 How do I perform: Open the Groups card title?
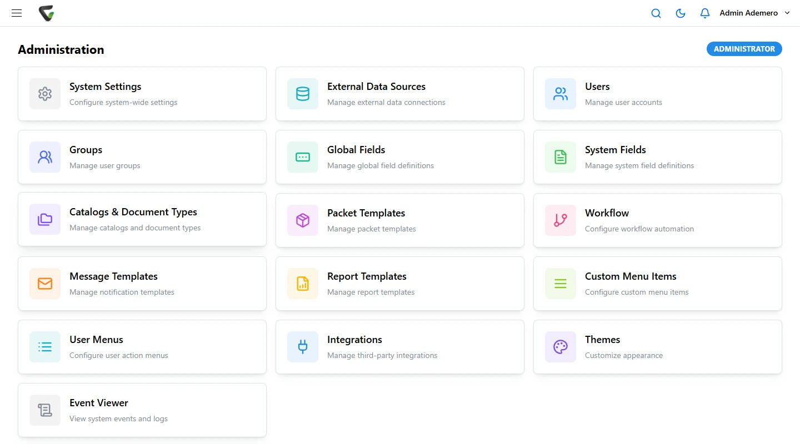tap(86, 150)
